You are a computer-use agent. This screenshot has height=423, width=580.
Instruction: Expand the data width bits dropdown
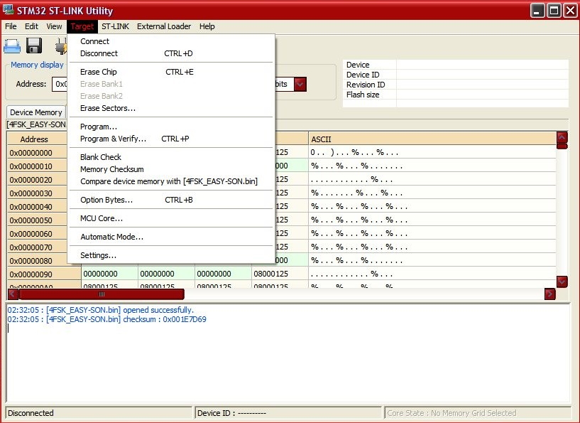click(300, 84)
